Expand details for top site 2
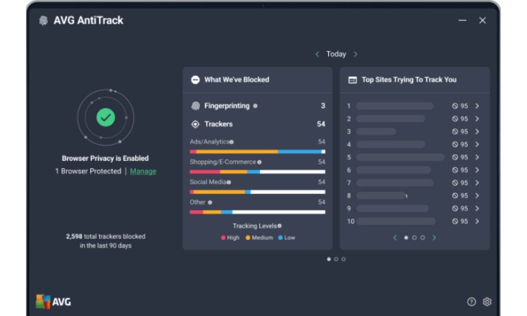The image size is (527, 316). [x=477, y=118]
